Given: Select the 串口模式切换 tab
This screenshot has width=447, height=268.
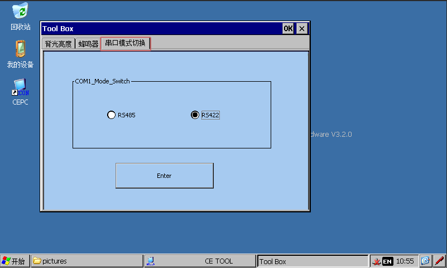Looking at the screenshot, I should 125,43.
